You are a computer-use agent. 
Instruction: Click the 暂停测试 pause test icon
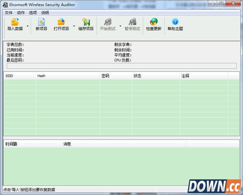[133, 22]
